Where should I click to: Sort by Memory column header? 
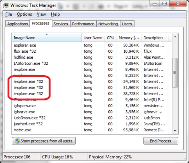pyautogui.click(x=129, y=38)
